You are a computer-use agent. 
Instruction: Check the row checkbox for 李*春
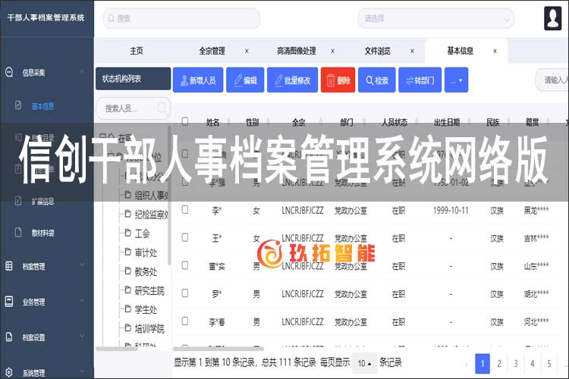tap(185, 321)
